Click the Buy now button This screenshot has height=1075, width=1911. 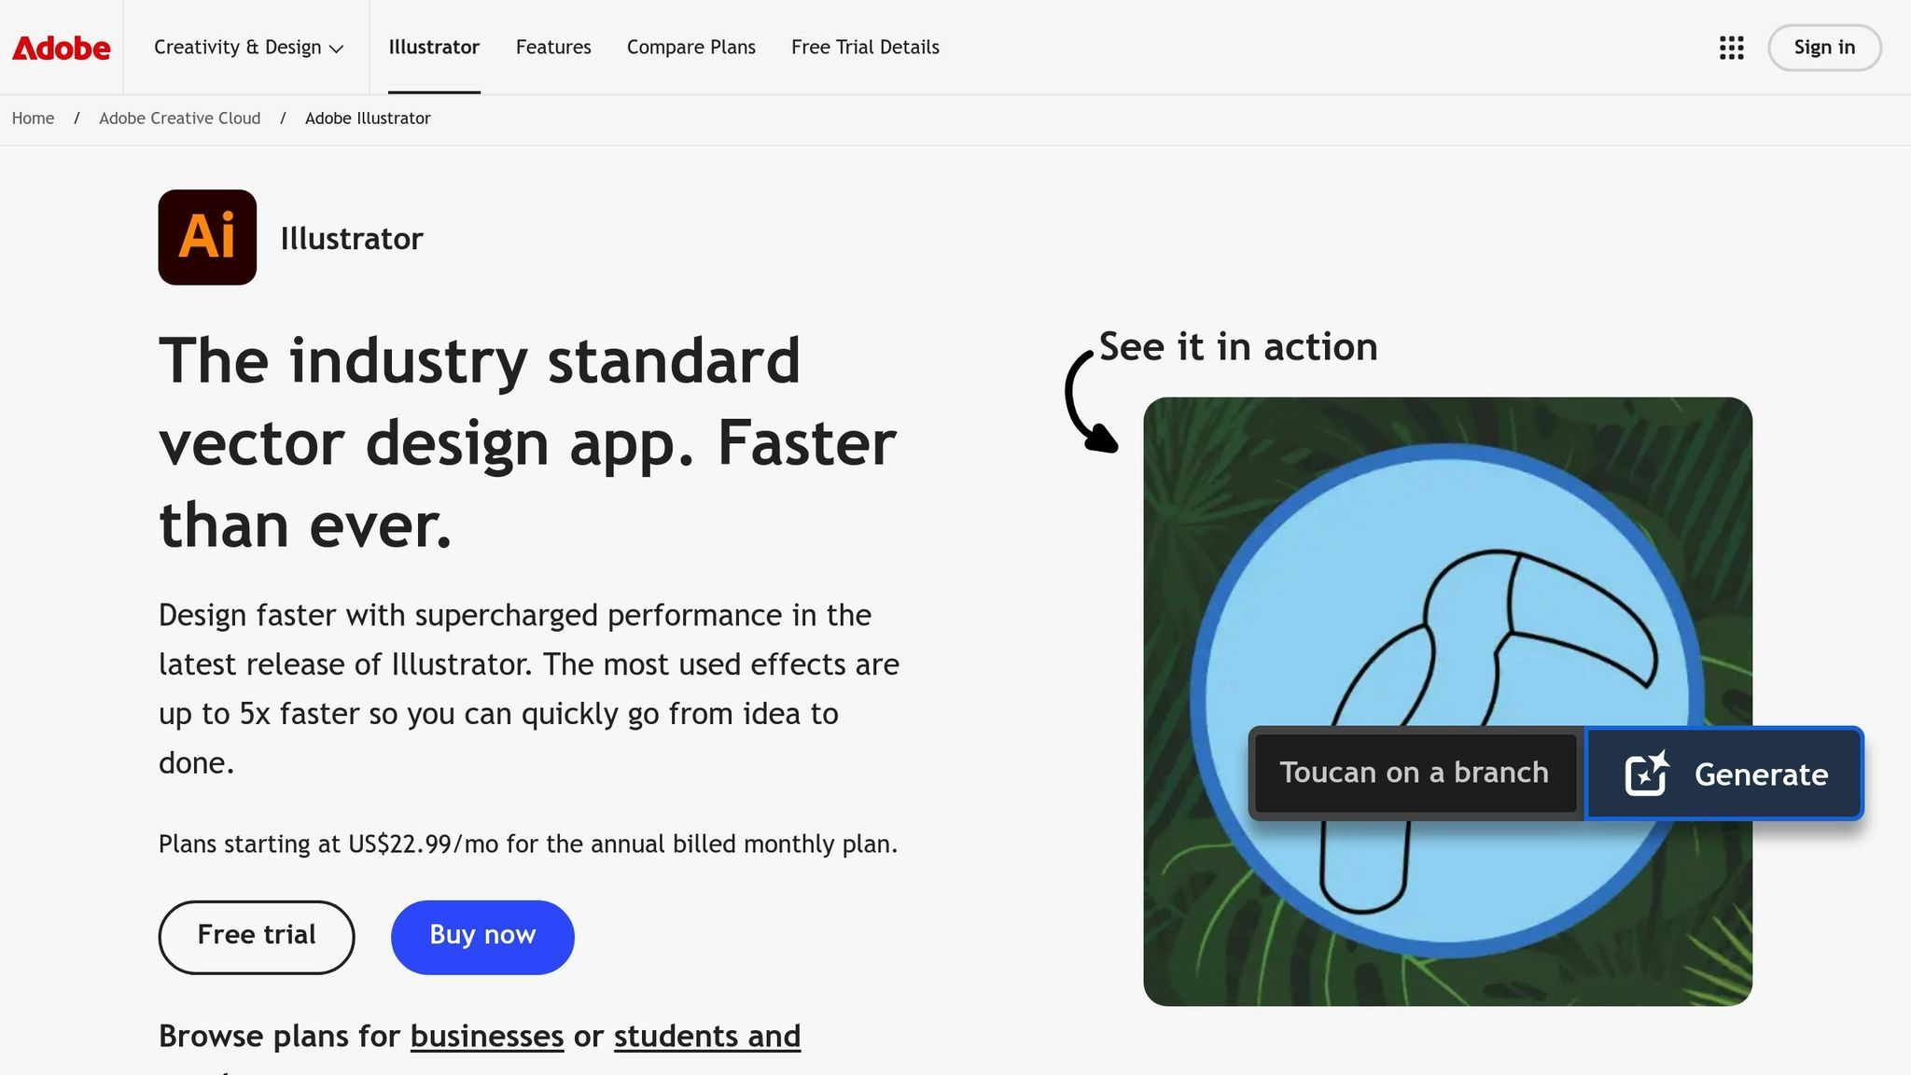pyautogui.click(x=482, y=936)
